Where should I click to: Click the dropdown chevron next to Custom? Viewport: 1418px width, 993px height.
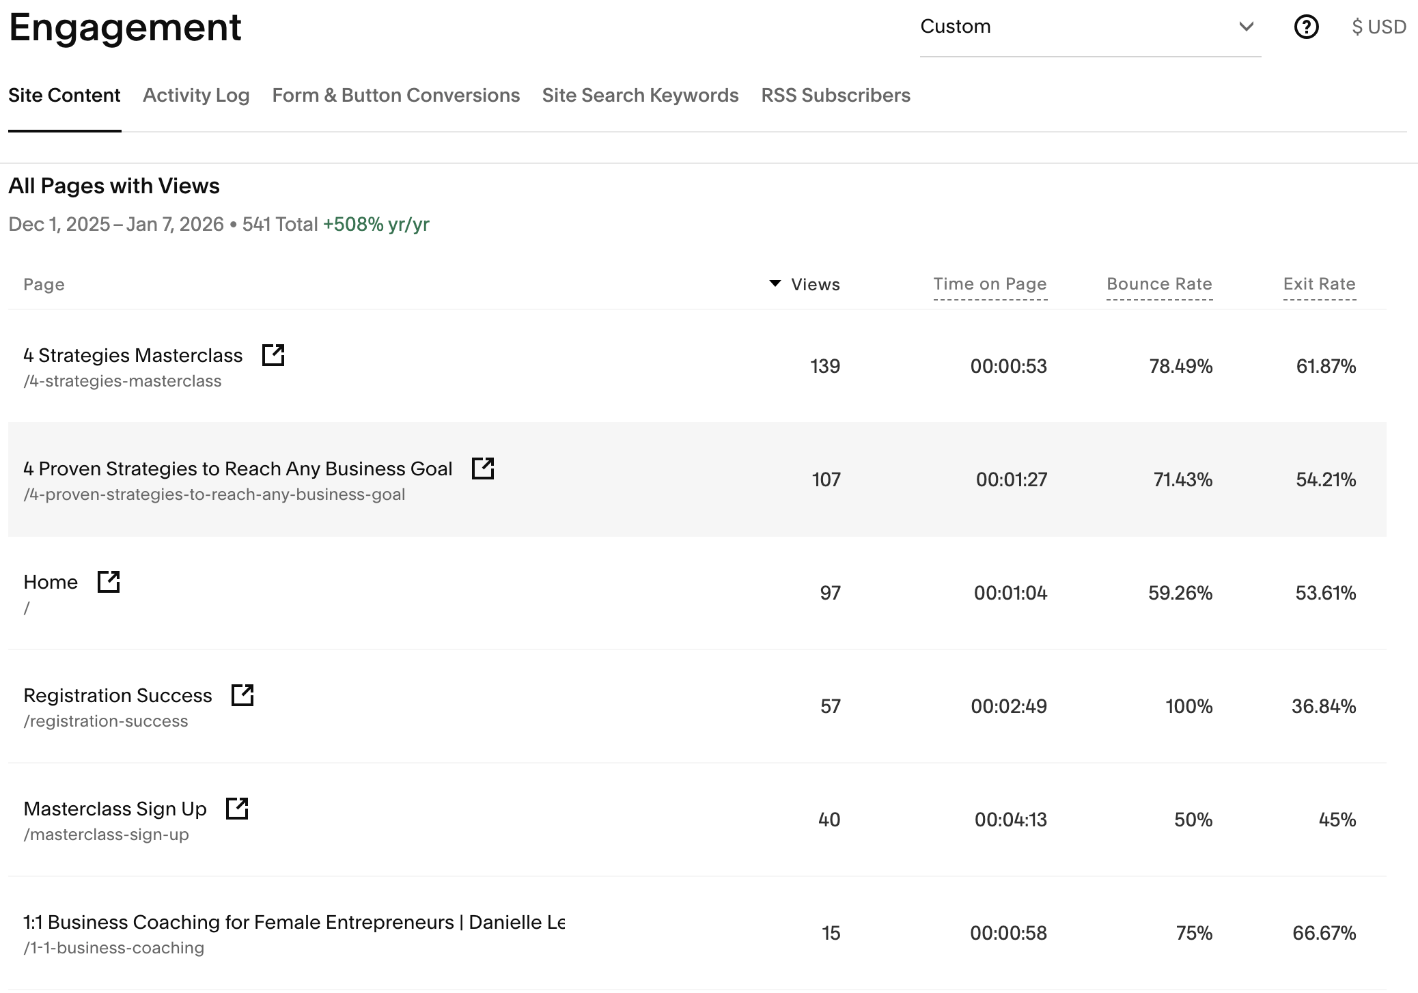[1246, 27]
